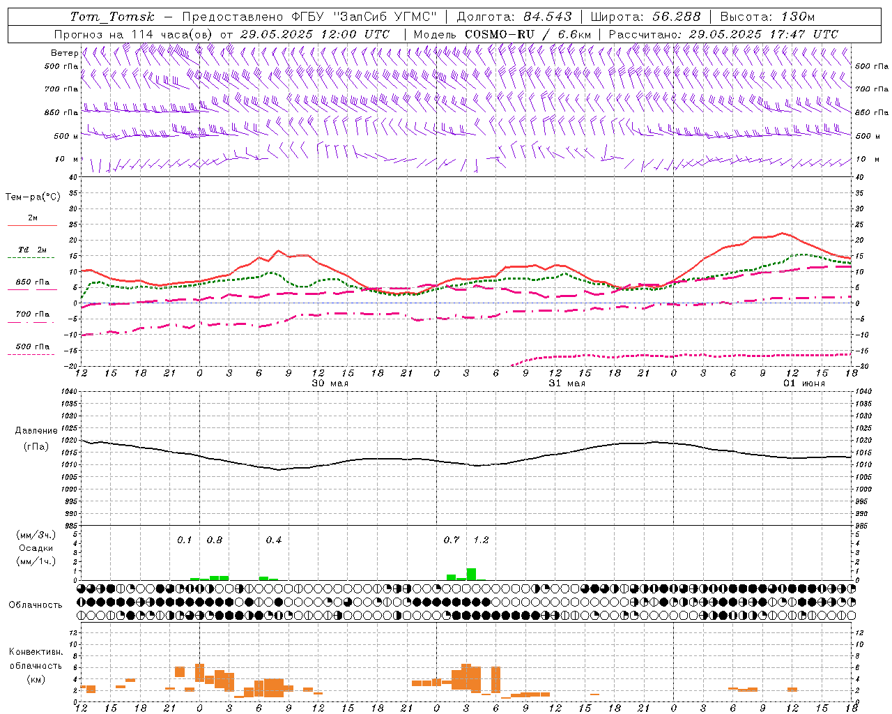
Task: Click the precipitation value "1.2"
Action: [481, 540]
